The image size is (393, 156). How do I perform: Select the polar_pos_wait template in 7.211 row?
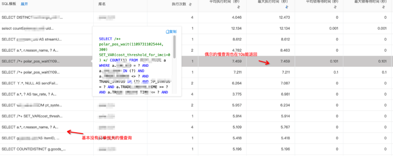(x=31, y=72)
